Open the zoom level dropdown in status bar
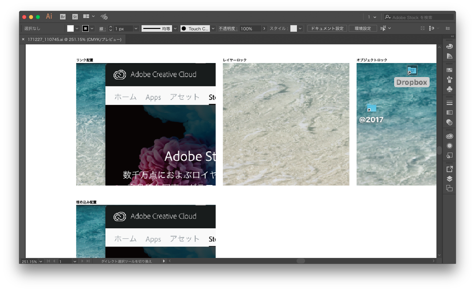The image size is (475, 291). [40, 261]
